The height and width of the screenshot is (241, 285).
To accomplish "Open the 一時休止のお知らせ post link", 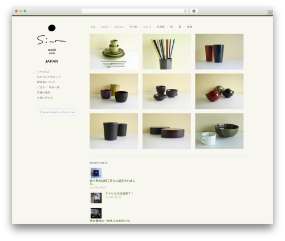I will pyautogui.click(x=111, y=221).
